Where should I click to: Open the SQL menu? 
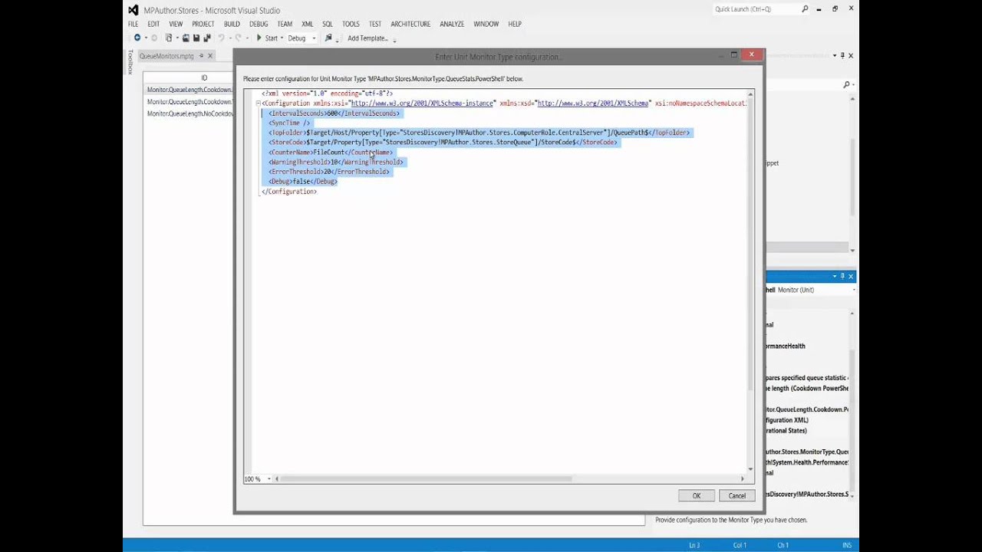click(x=328, y=24)
